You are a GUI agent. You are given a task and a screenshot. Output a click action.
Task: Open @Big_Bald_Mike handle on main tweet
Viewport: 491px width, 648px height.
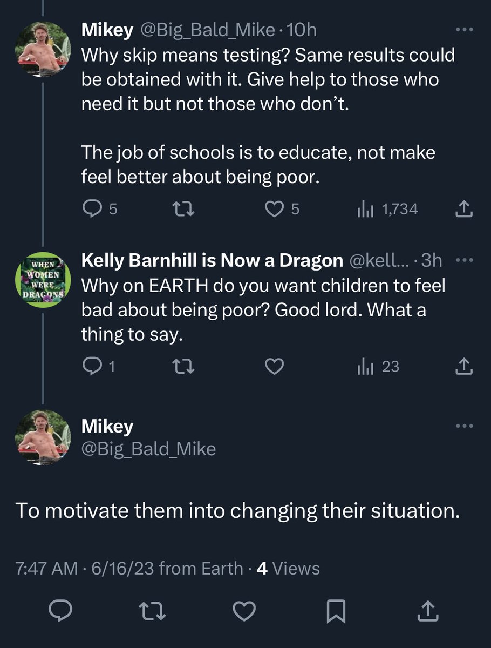pyautogui.click(x=148, y=449)
